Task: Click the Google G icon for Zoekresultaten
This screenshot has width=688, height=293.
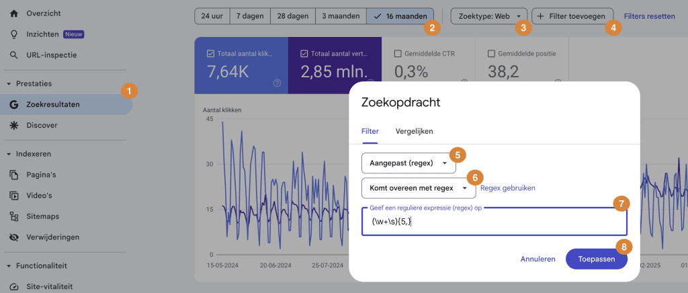Action: coord(14,104)
